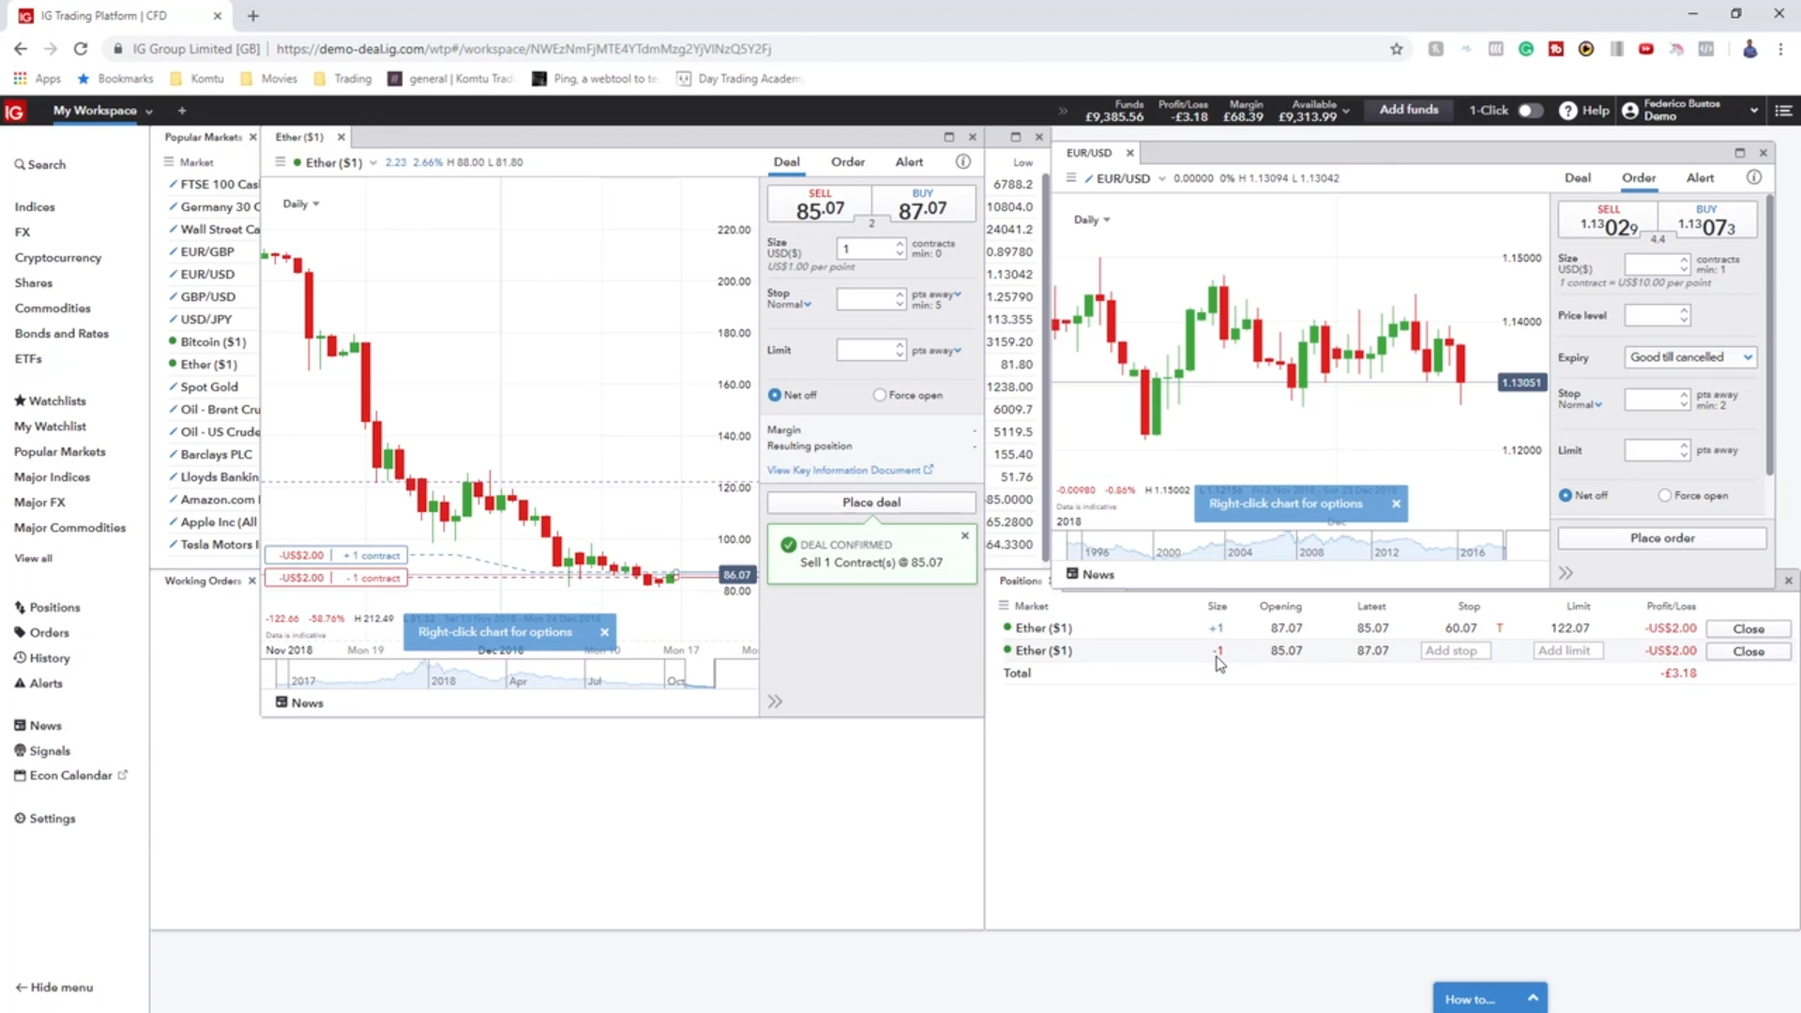
Task: Expand EUR/USD chart panel double-chevron
Action: [x=1566, y=573]
